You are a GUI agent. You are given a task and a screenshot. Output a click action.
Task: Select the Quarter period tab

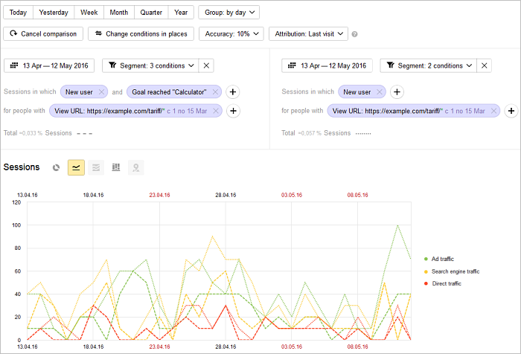[150, 13]
